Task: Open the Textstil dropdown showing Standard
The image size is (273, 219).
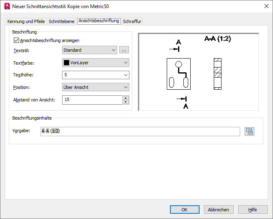Action: [90, 50]
